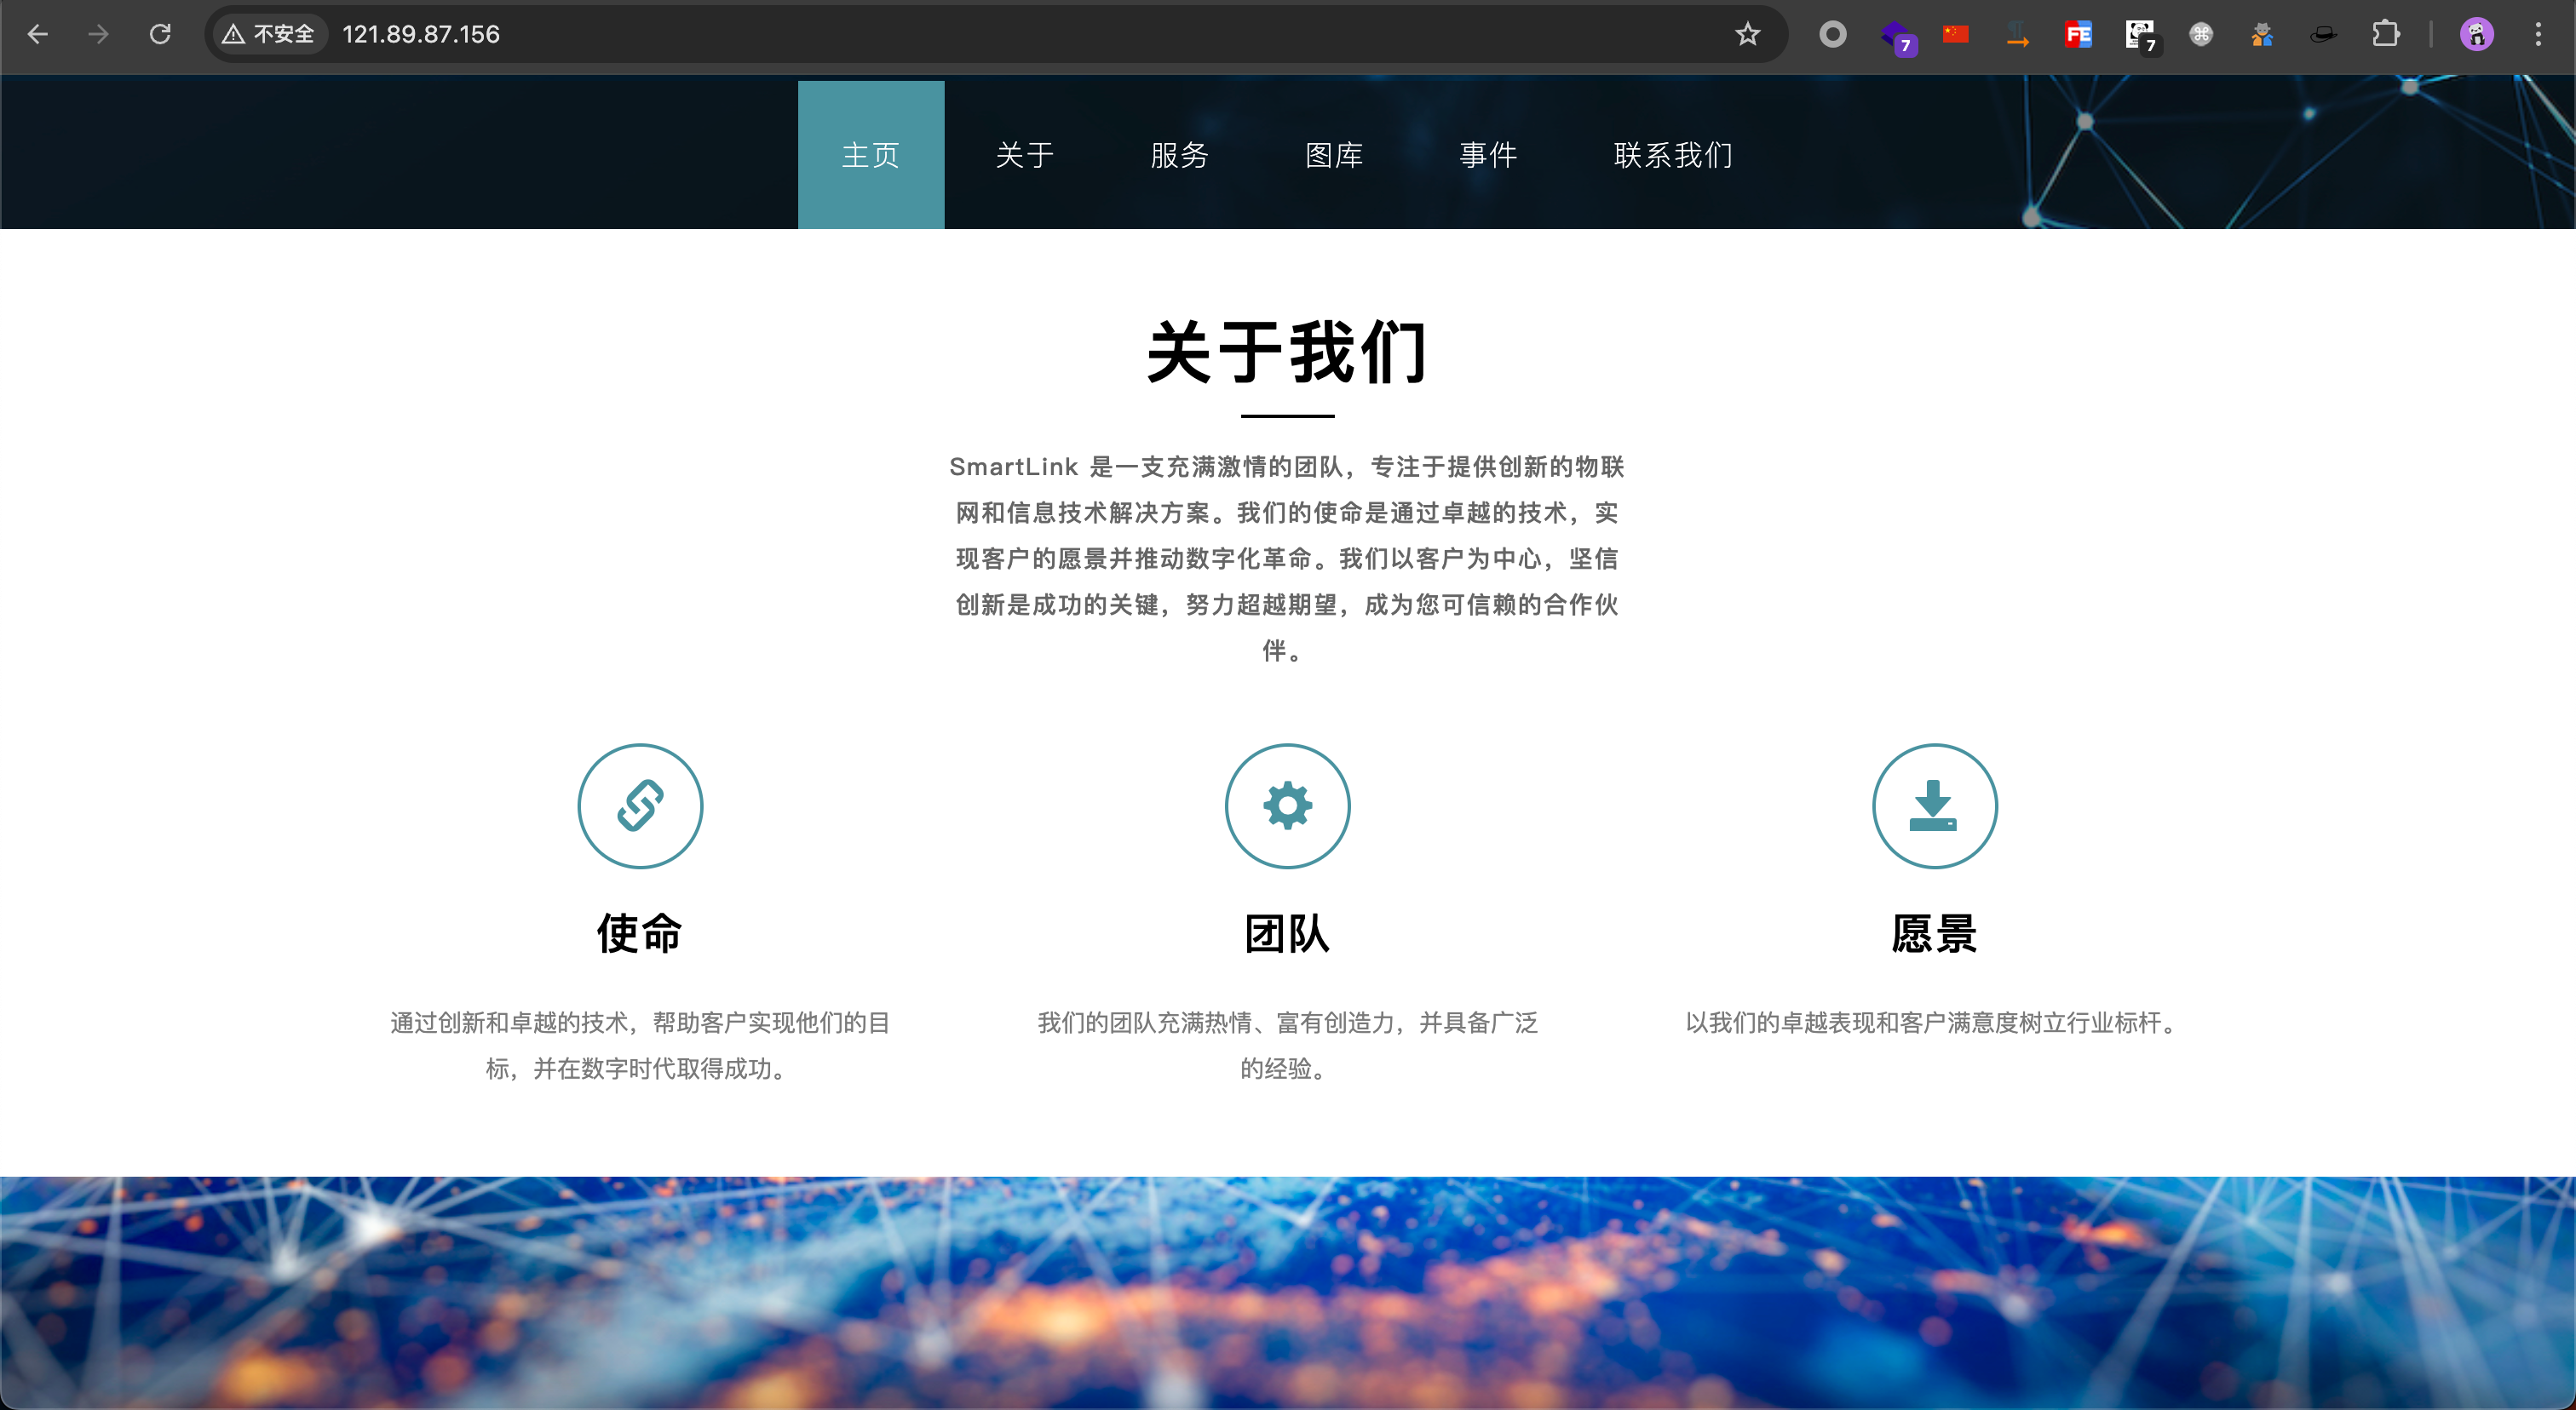
Task: Go to the 主页 tab
Action: coord(870,155)
